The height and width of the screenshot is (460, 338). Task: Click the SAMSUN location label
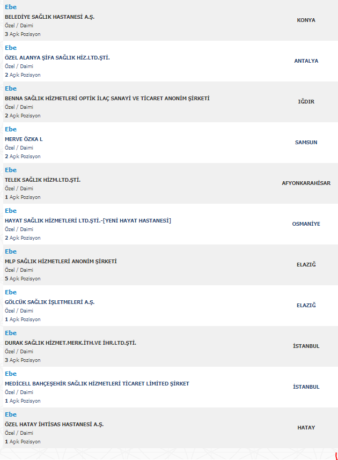[306, 143]
